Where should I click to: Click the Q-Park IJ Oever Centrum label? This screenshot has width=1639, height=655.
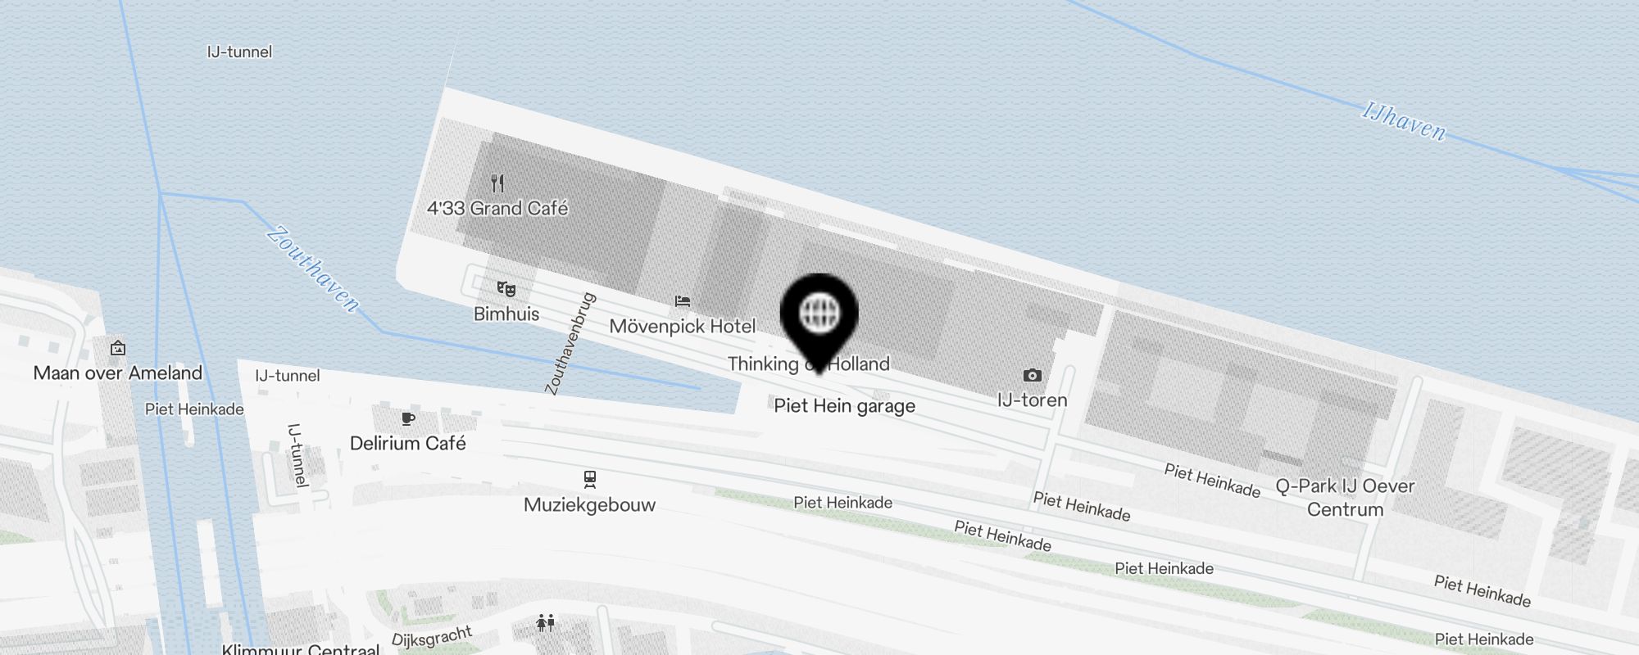1345,498
